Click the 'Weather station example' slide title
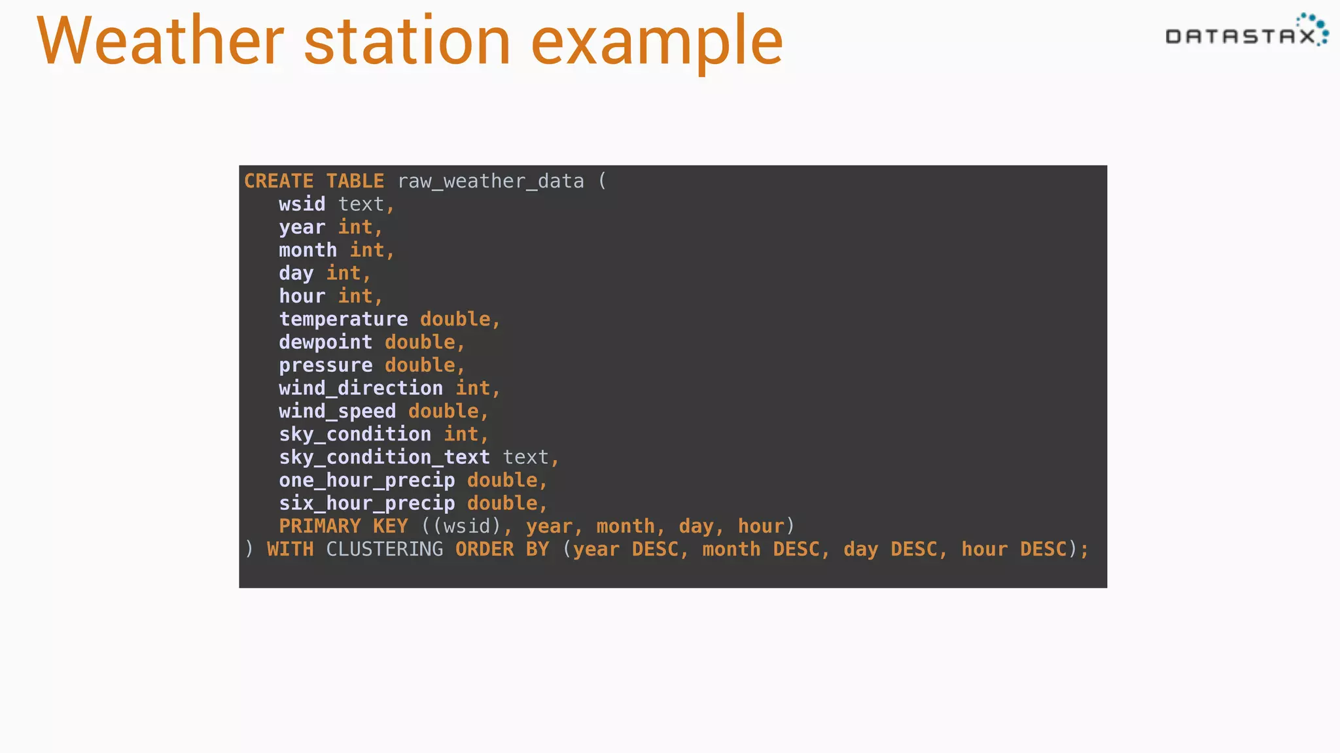 (x=410, y=42)
